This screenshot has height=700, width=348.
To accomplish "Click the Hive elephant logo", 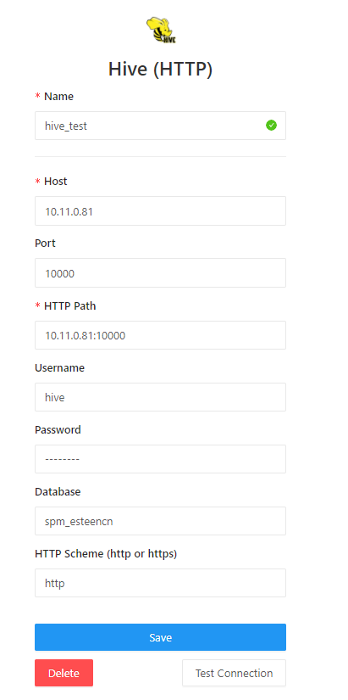I will (161, 30).
